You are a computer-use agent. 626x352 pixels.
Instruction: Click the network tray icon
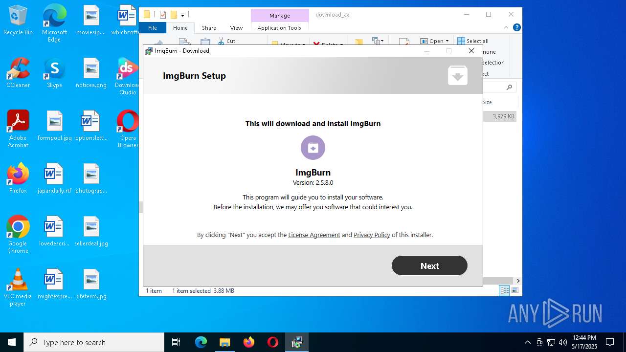pos(551,342)
